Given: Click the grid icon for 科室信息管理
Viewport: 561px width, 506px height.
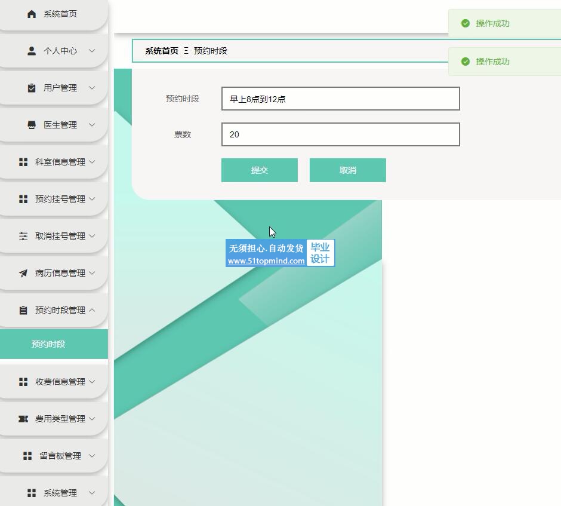Looking at the screenshot, I should [23, 162].
